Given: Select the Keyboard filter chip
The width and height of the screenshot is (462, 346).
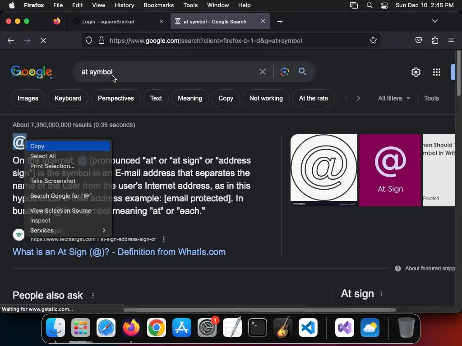Looking at the screenshot, I should point(68,98).
